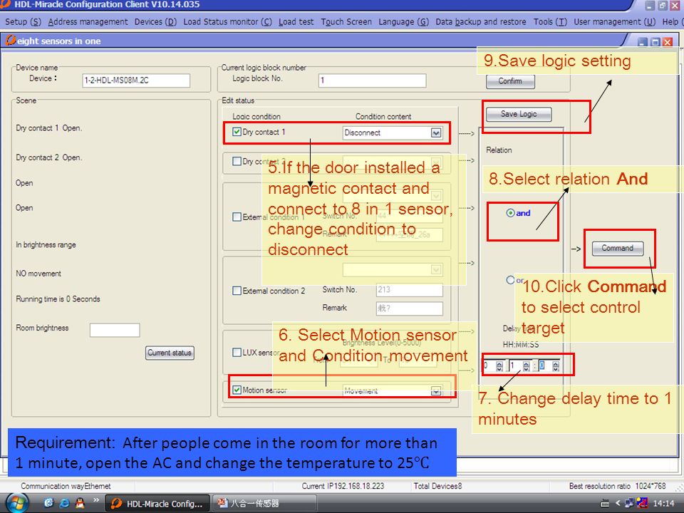
Task: Open Dry contact 1 Disconnect dropdown
Action: tap(436, 133)
